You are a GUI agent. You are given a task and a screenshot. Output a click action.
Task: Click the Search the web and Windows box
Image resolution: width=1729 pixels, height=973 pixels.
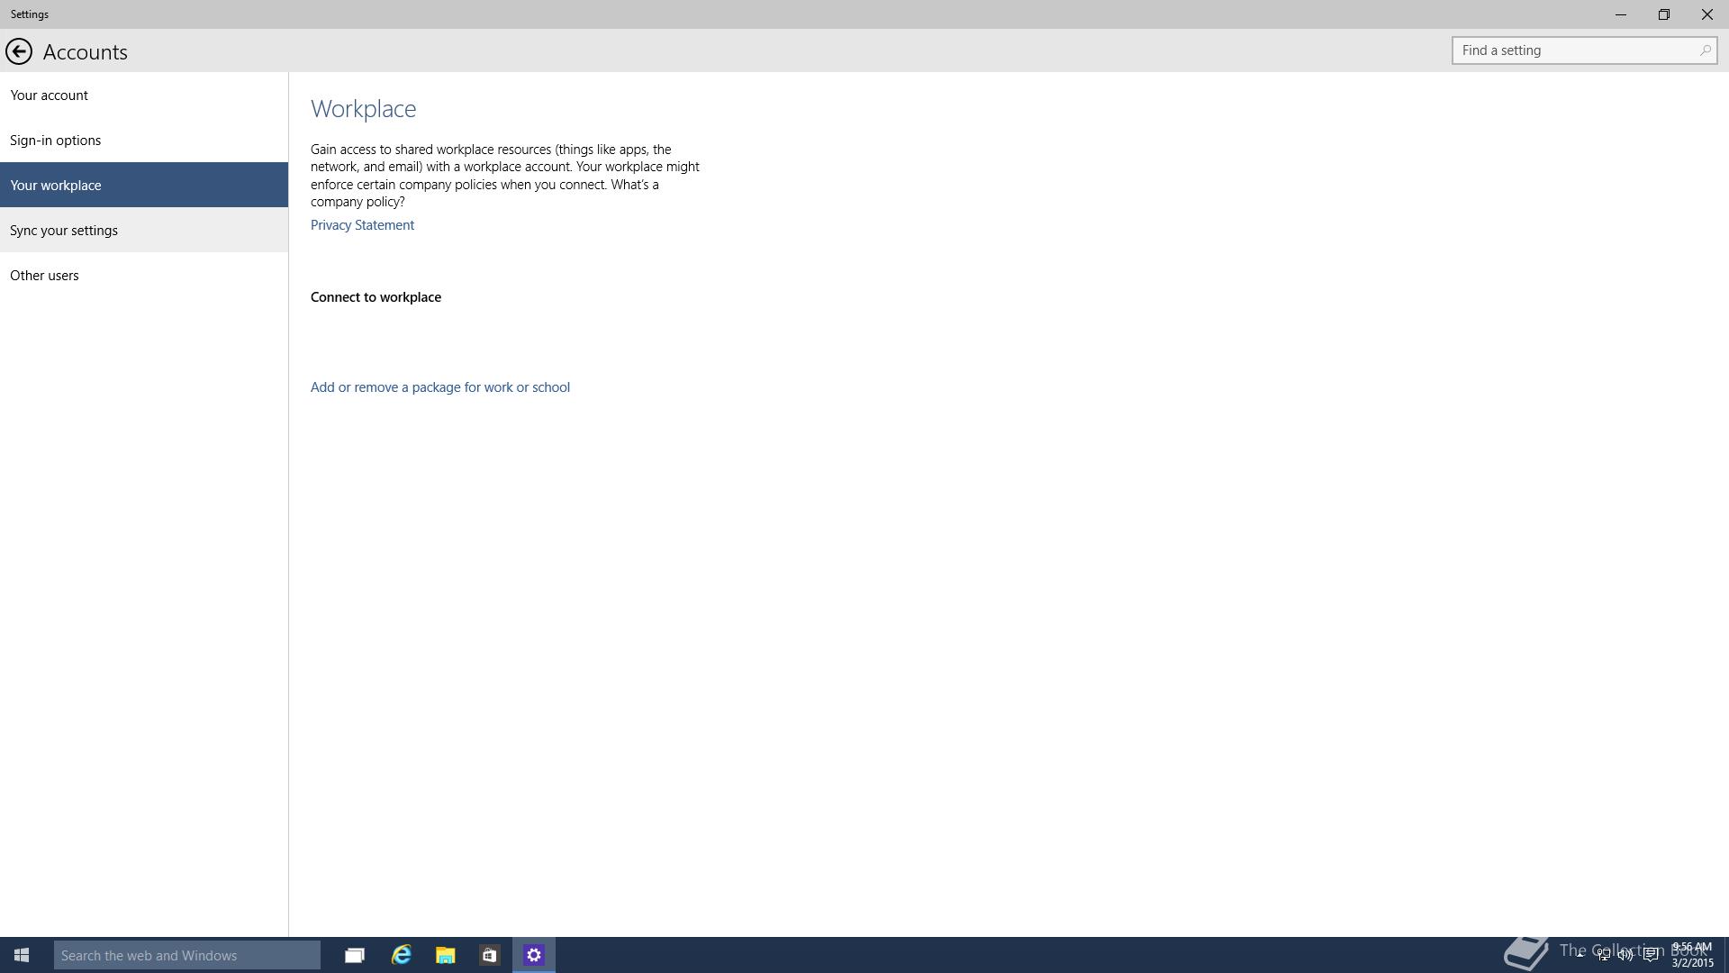(x=187, y=955)
